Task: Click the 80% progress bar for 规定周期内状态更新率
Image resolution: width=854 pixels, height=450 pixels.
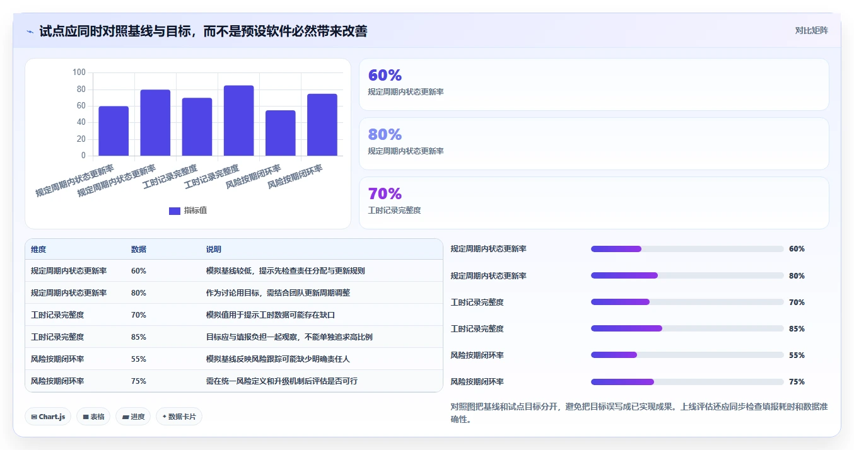Action: 687,275
